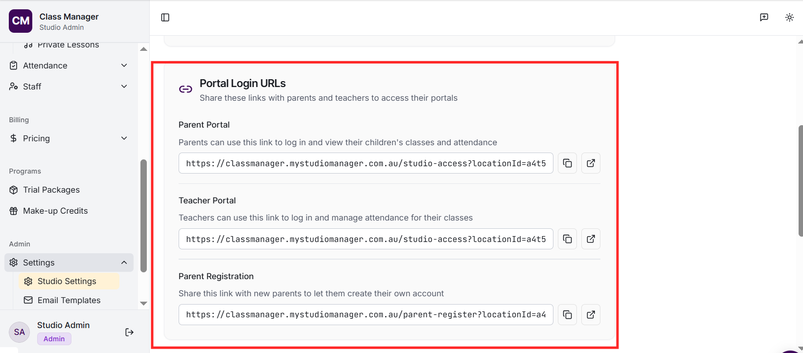
Task: Click the sidebar vertical scrollbar thumb
Action: click(143, 215)
